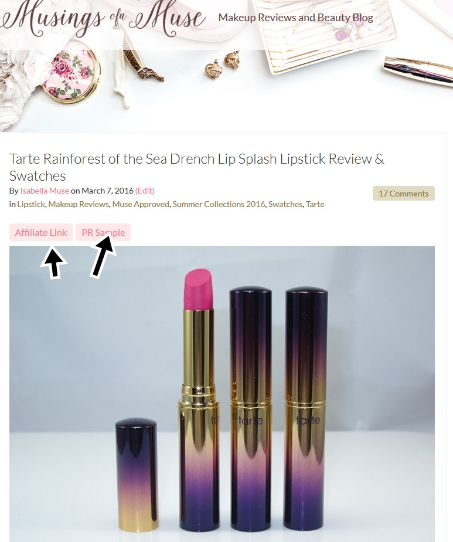View Summer Collections 2016 category

pyautogui.click(x=219, y=204)
